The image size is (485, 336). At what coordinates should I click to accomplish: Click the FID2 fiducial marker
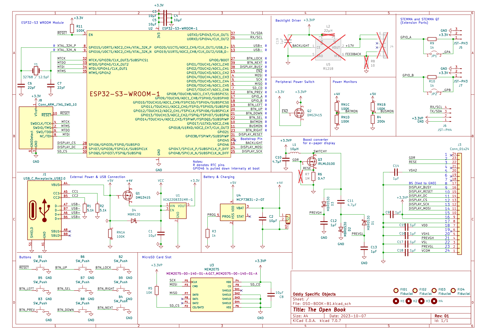click(415, 290)
